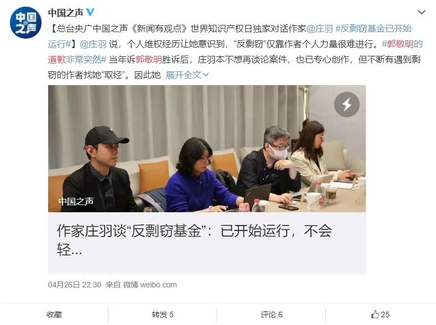Click 收藏 to favorite the post
This screenshot has width=436, height=325.
(x=54, y=314)
